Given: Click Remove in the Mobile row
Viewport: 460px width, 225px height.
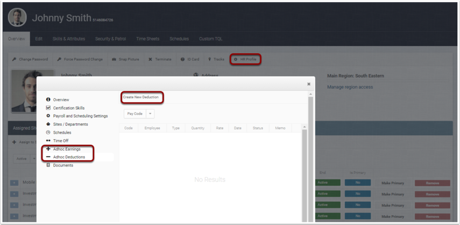Looking at the screenshot, I should point(432,183).
